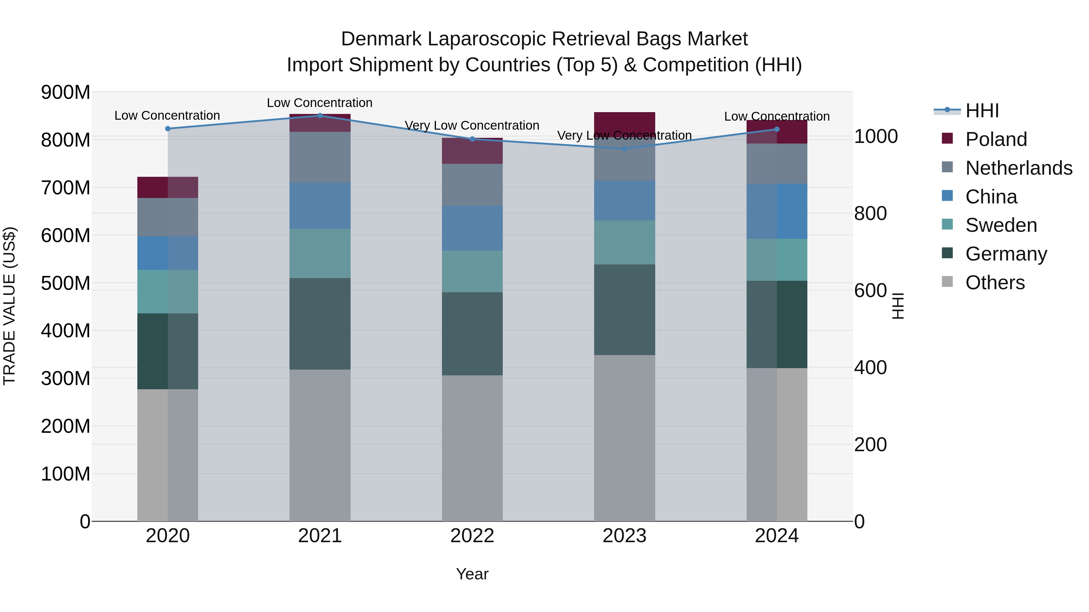Select the 2024 HHI data point
The image size is (1089, 612).
point(777,129)
